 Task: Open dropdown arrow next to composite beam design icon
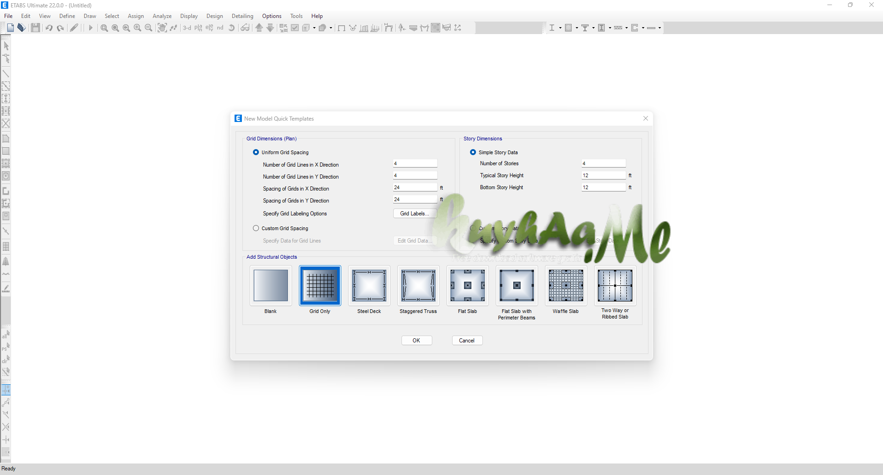593,28
